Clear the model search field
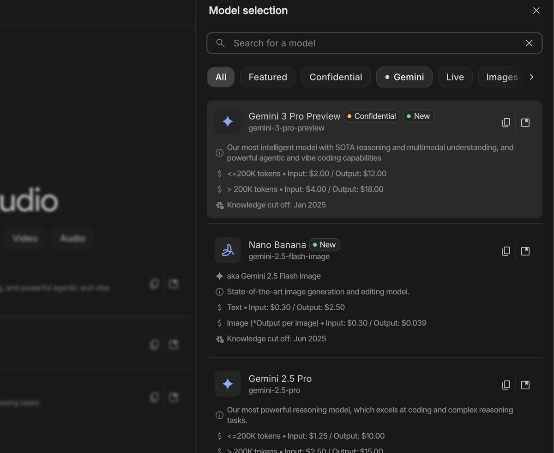 529,43
